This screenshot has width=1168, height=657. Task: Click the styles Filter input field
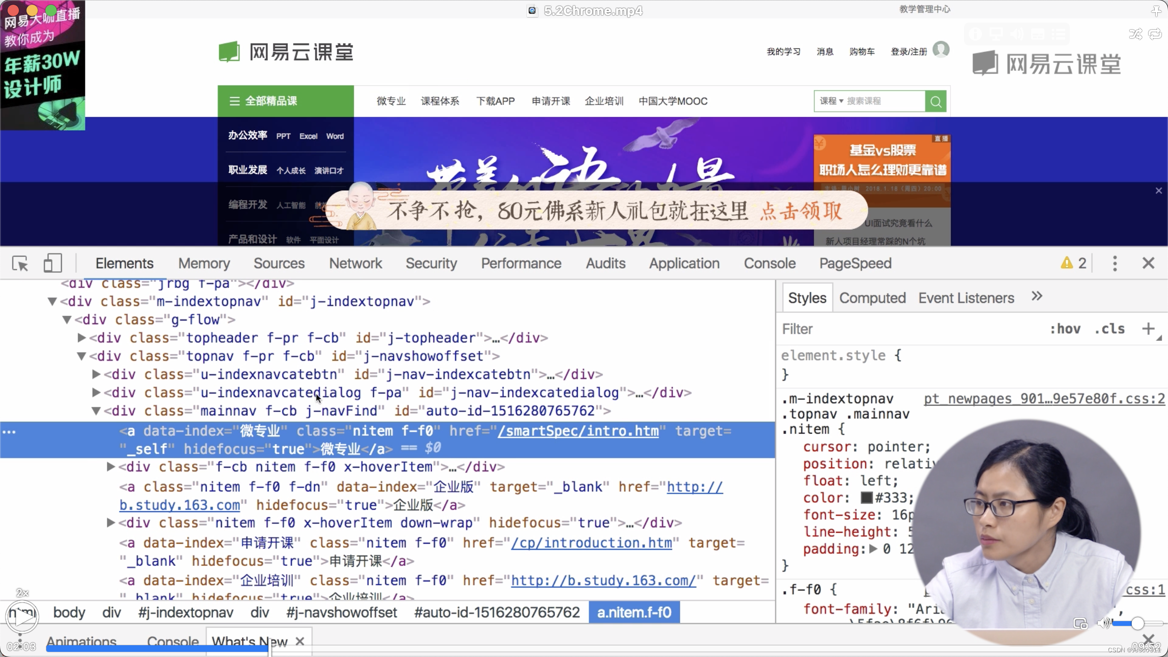(x=911, y=328)
